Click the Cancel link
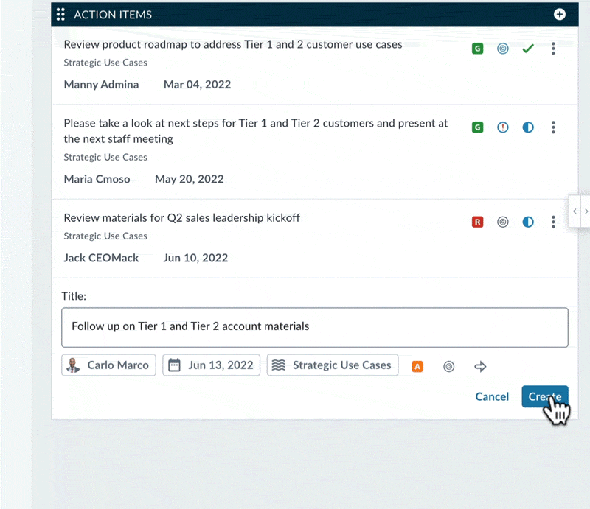590x509 pixels. (492, 396)
